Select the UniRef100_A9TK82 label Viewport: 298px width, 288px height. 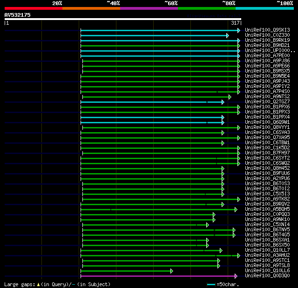(267, 199)
